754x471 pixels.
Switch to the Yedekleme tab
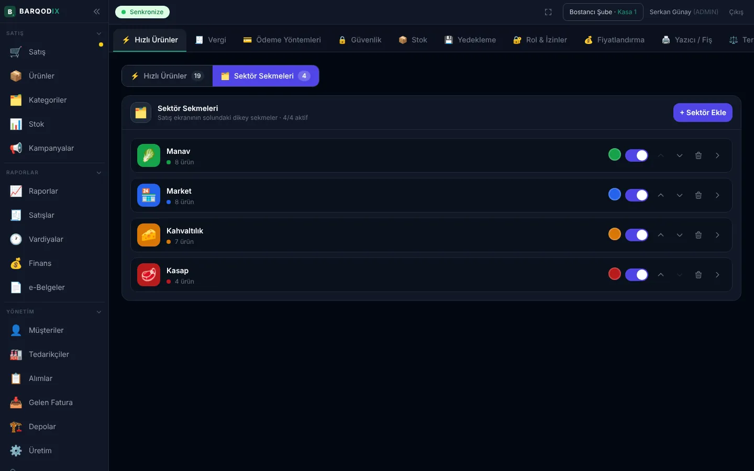pos(470,40)
